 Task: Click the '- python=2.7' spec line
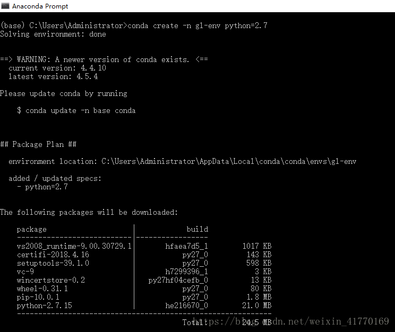pyautogui.click(x=42, y=187)
